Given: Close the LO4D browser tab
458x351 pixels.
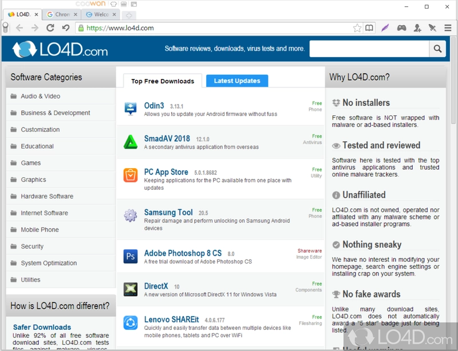Looking at the screenshot, I should click(x=36, y=14).
